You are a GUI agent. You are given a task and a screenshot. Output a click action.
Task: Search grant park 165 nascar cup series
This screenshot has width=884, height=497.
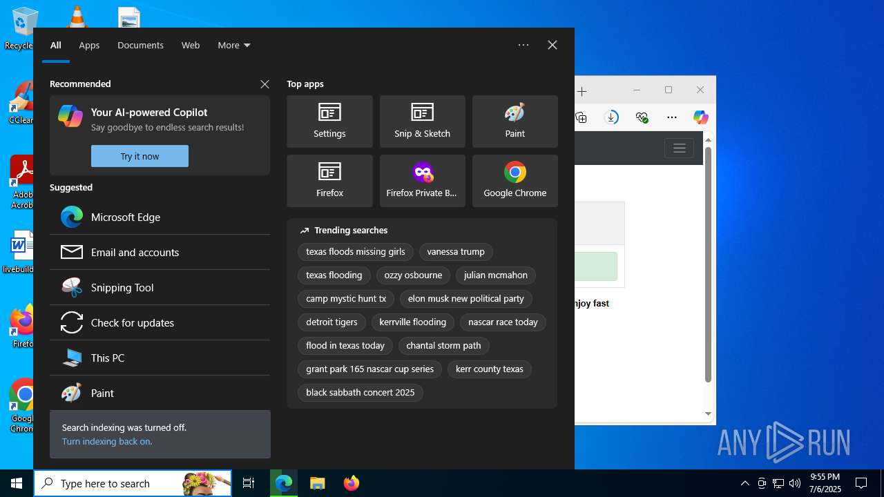[x=370, y=369]
